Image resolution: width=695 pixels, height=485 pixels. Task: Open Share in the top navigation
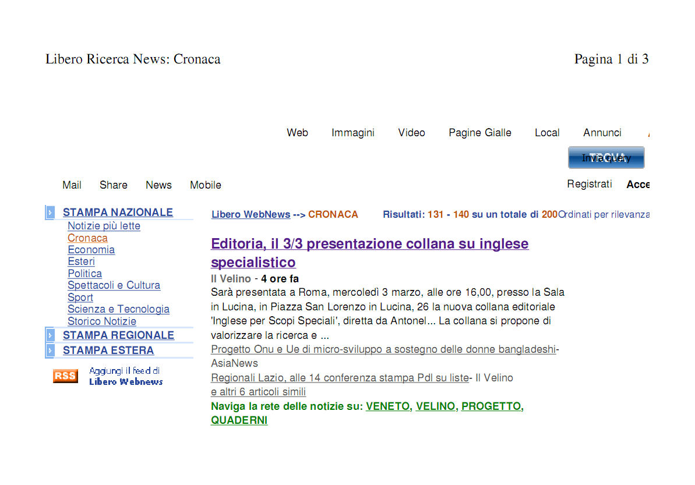point(114,185)
